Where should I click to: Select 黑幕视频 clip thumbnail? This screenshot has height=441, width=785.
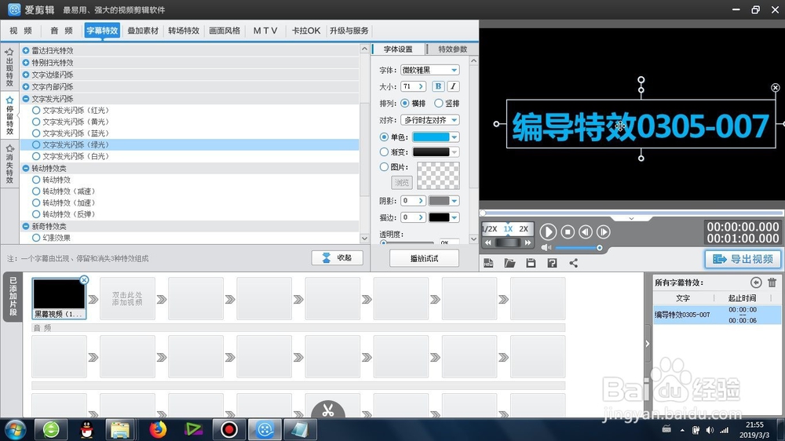(59, 298)
